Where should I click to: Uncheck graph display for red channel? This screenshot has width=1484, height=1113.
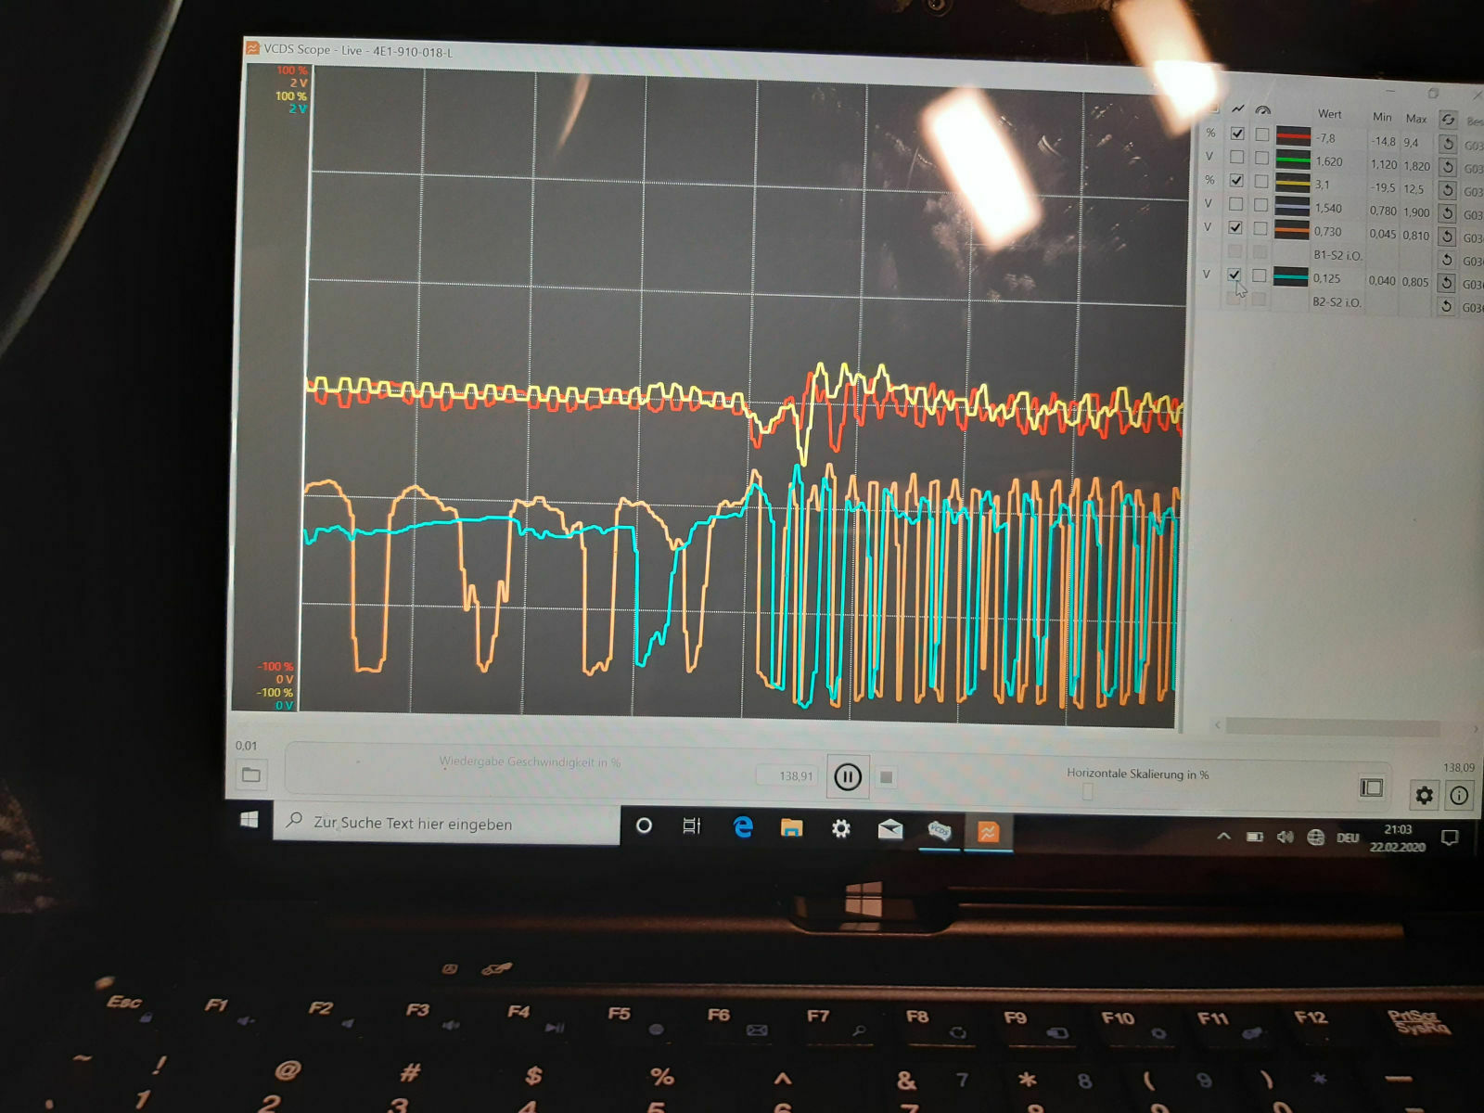[x=1237, y=134]
